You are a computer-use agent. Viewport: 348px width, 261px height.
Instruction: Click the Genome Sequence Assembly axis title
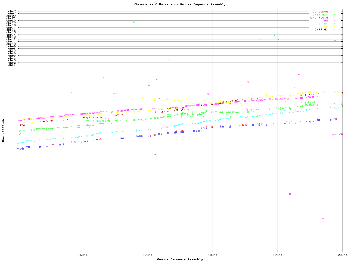click(x=180, y=259)
